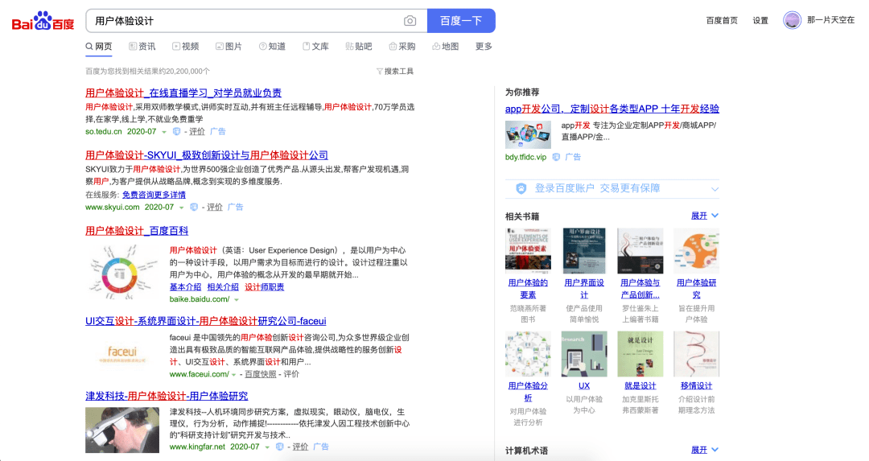The width and height of the screenshot is (869, 461).
Task: Click 基本介绍 sublink
Action: coord(185,287)
